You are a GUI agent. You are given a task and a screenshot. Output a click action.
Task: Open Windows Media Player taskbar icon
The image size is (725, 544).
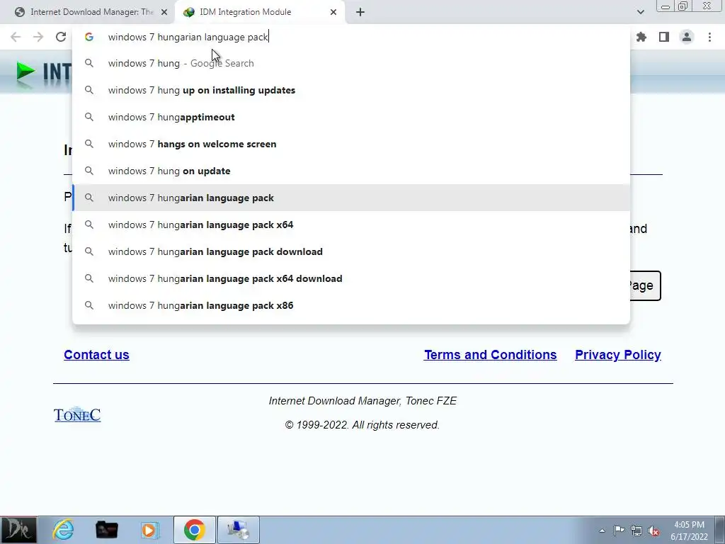[x=150, y=530]
